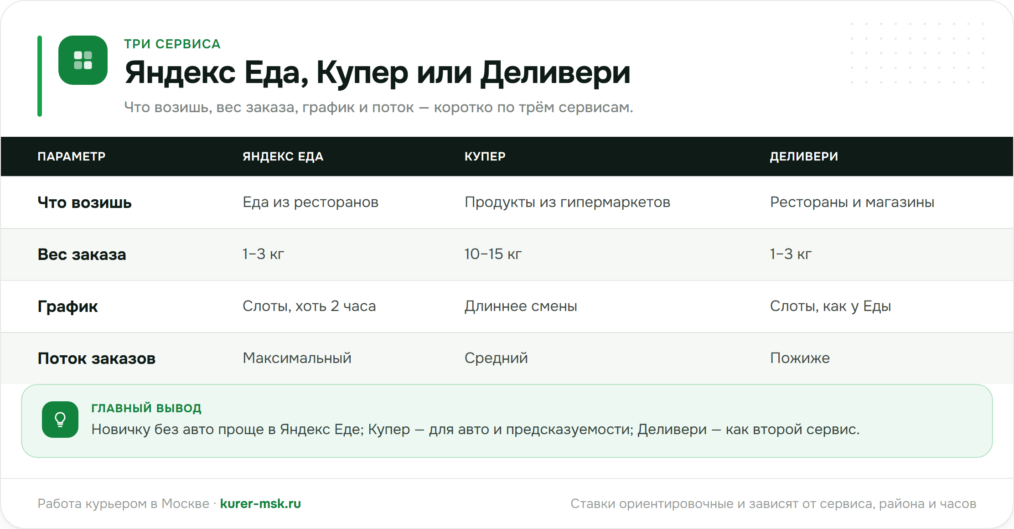Click the cell Слоты, как у Еды

(830, 306)
